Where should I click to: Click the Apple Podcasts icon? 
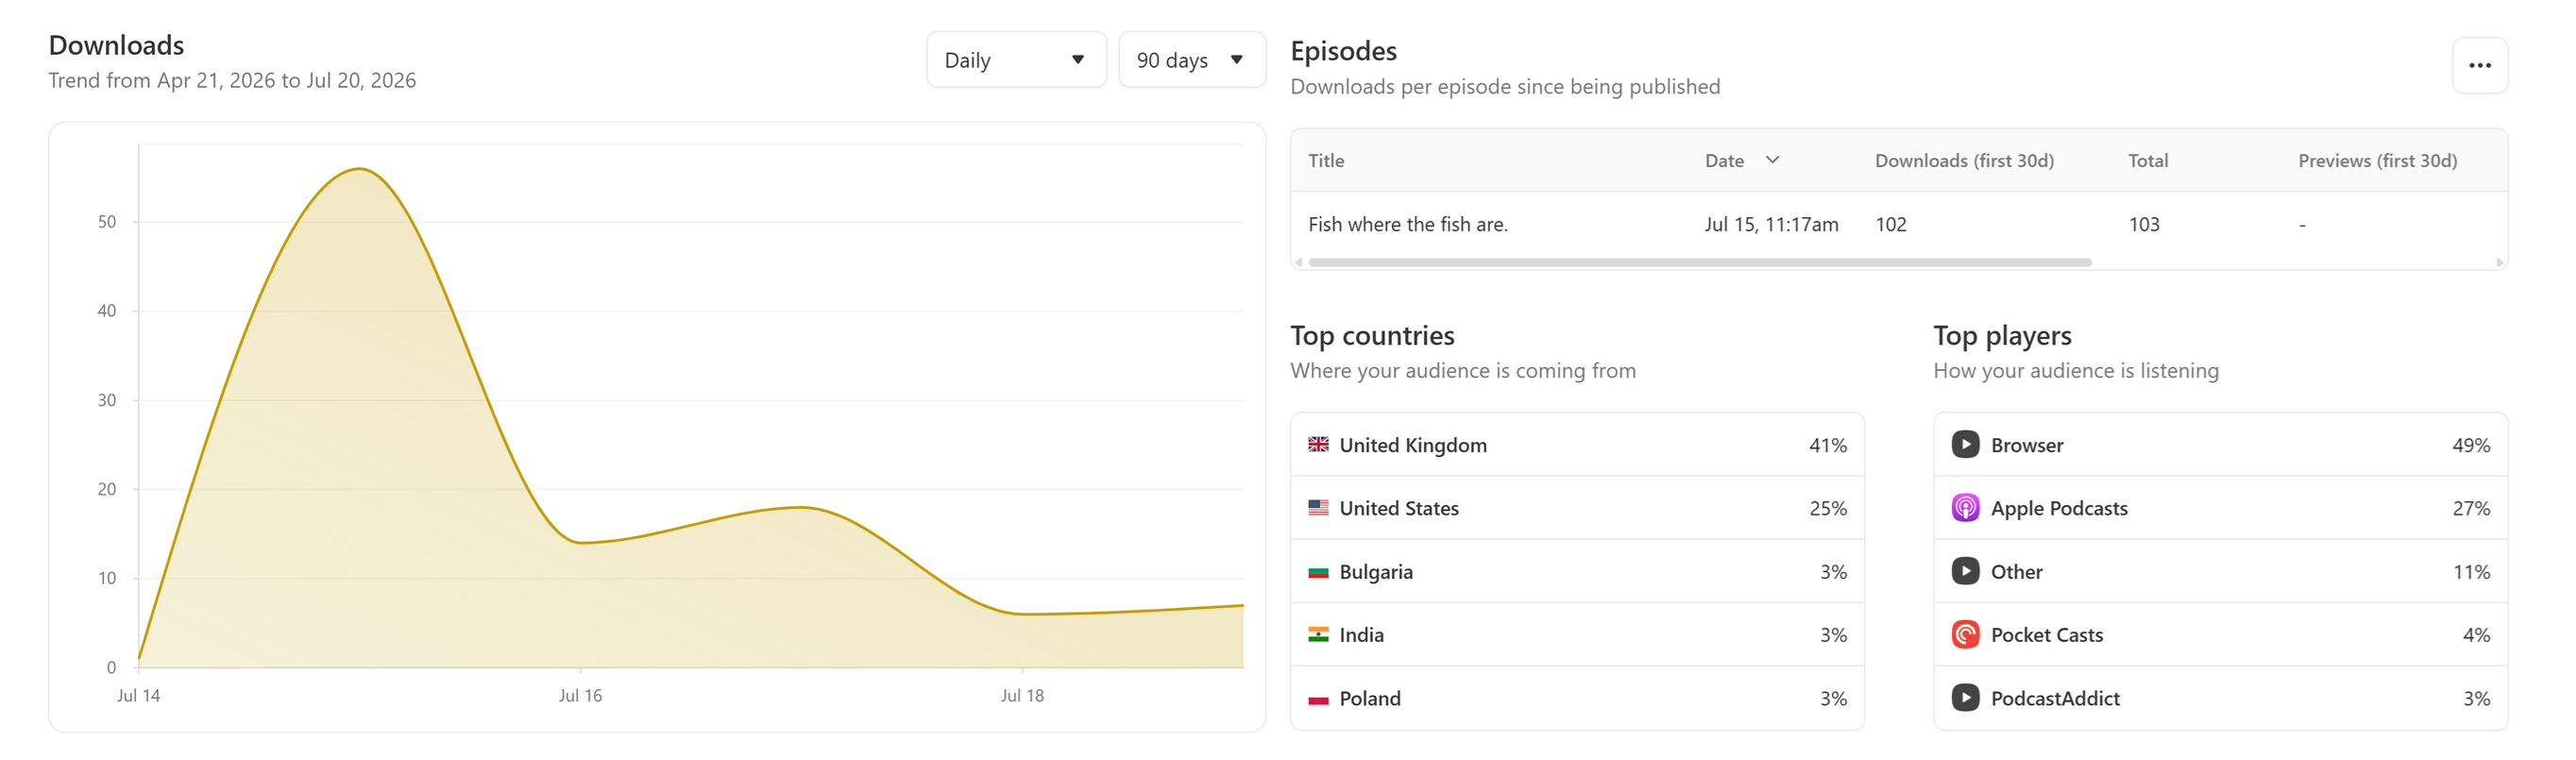click(1965, 508)
